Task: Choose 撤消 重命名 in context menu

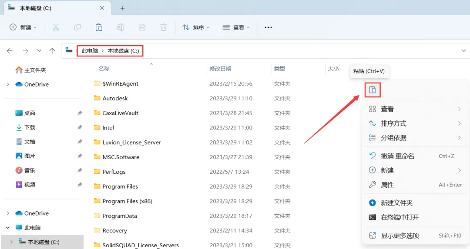Action: click(416, 156)
